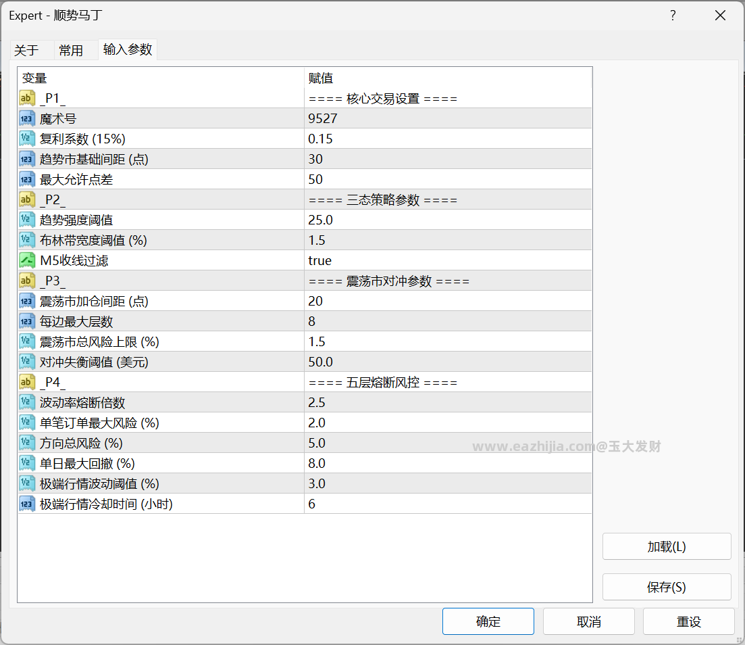Click the 加载(L) button
745x645 pixels.
[667, 546]
